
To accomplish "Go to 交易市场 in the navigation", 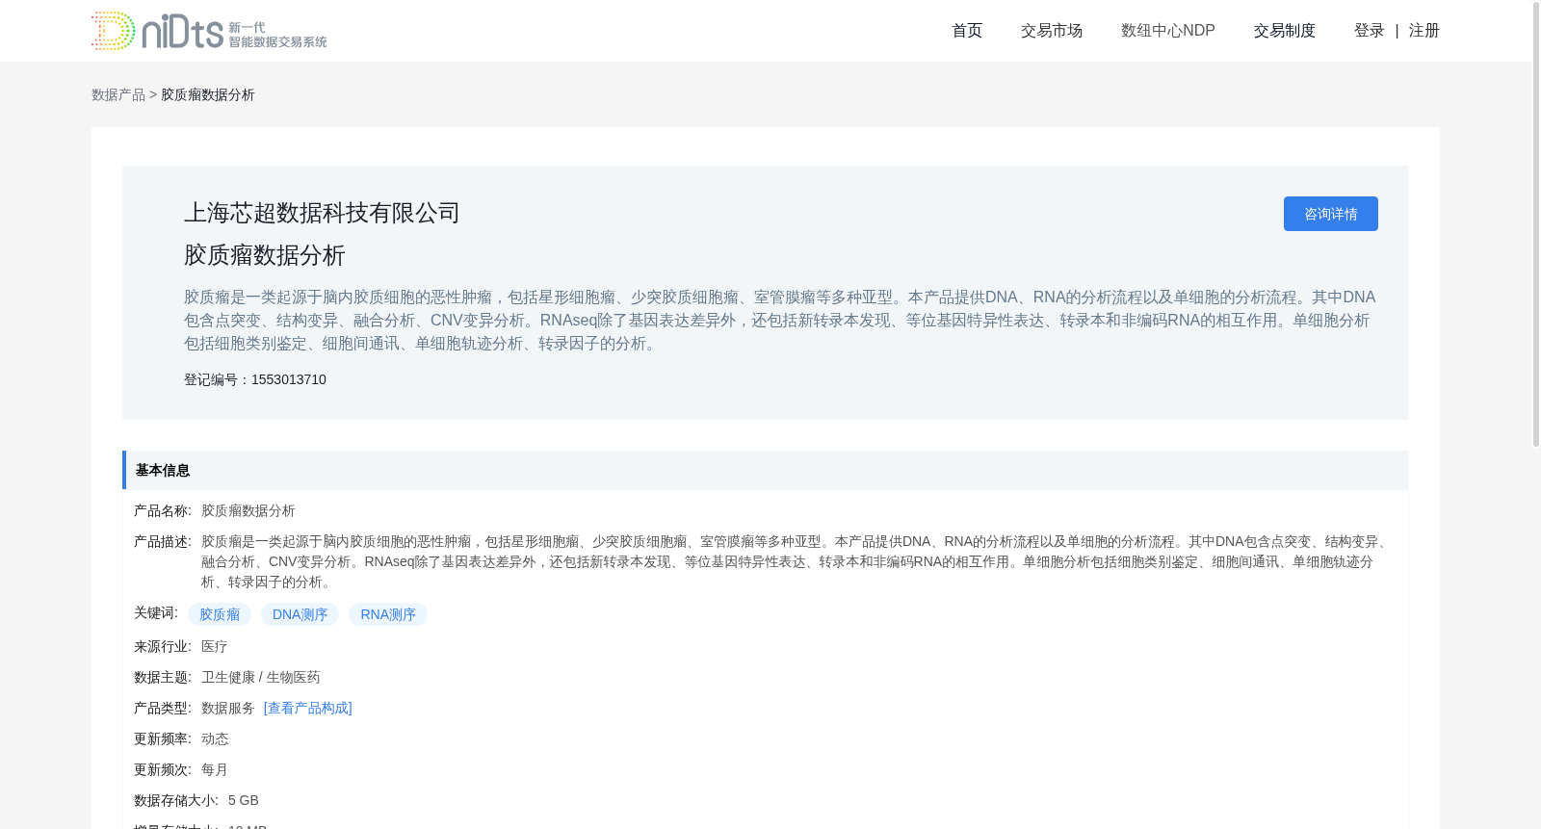I will [1052, 31].
